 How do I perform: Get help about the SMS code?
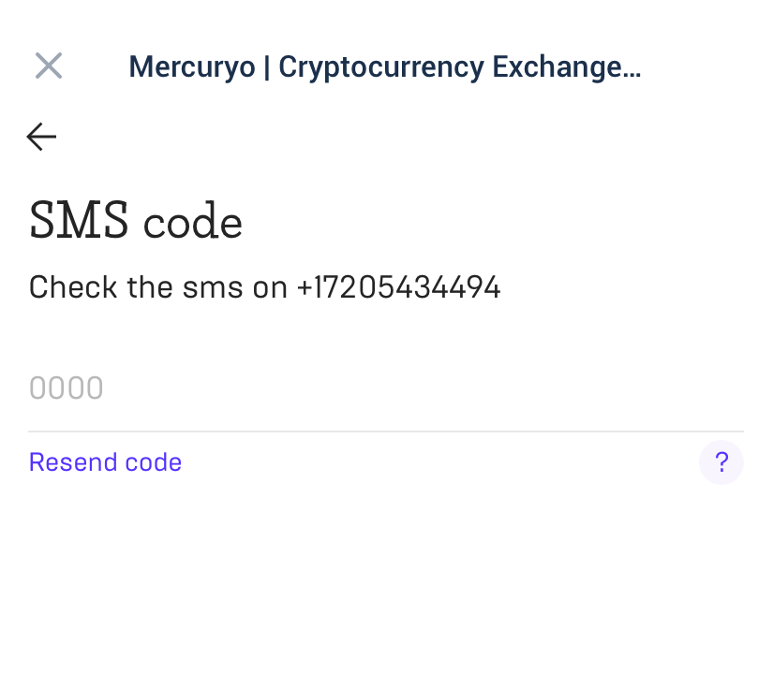(x=721, y=462)
